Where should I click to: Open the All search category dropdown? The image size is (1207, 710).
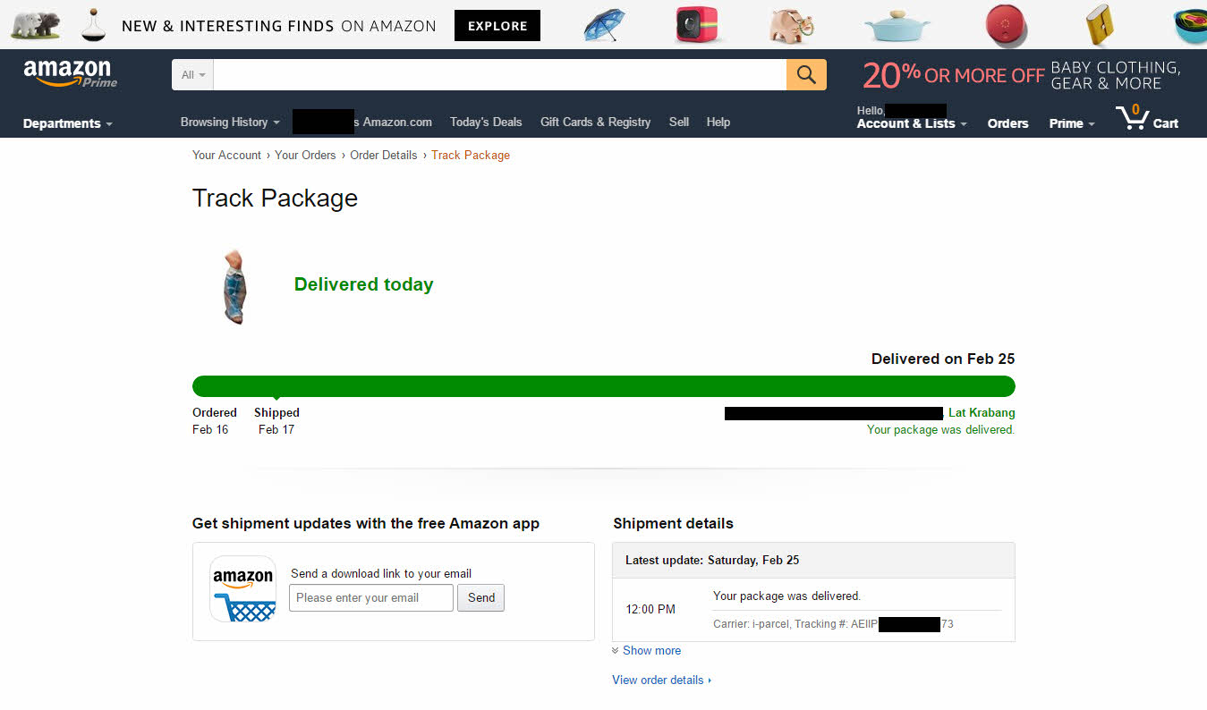point(193,75)
